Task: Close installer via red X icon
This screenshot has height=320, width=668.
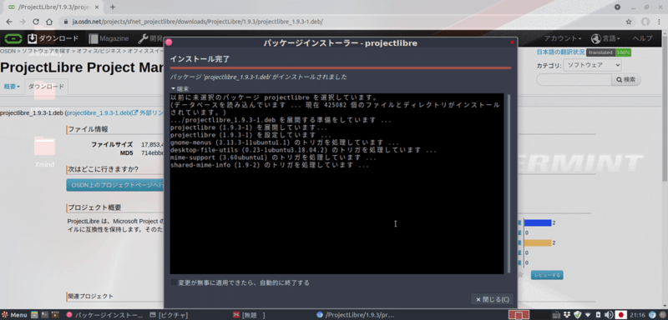Action: pyautogui.click(x=512, y=42)
